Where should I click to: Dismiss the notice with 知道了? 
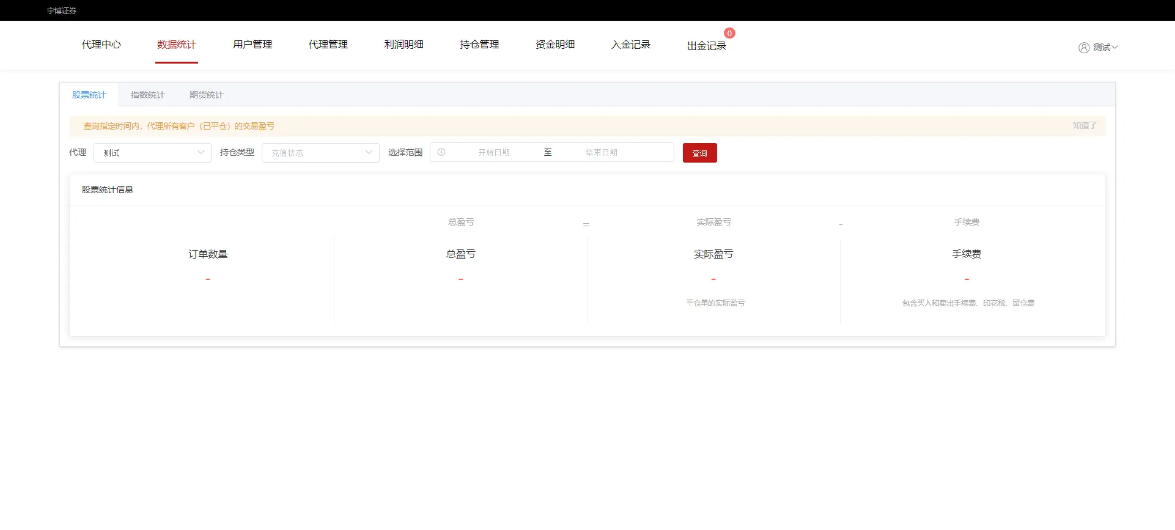(x=1084, y=125)
